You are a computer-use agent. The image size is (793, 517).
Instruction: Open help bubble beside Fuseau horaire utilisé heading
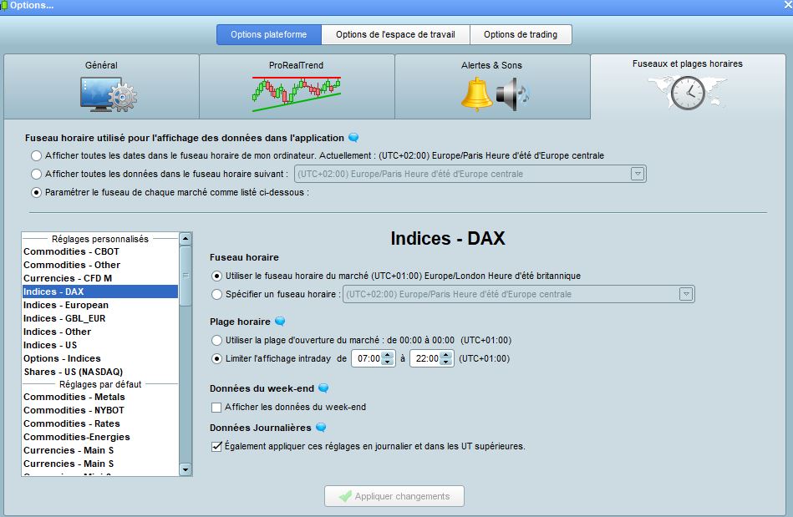click(354, 138)
